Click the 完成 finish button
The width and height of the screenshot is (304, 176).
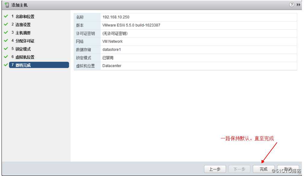(x=264, y=169)
